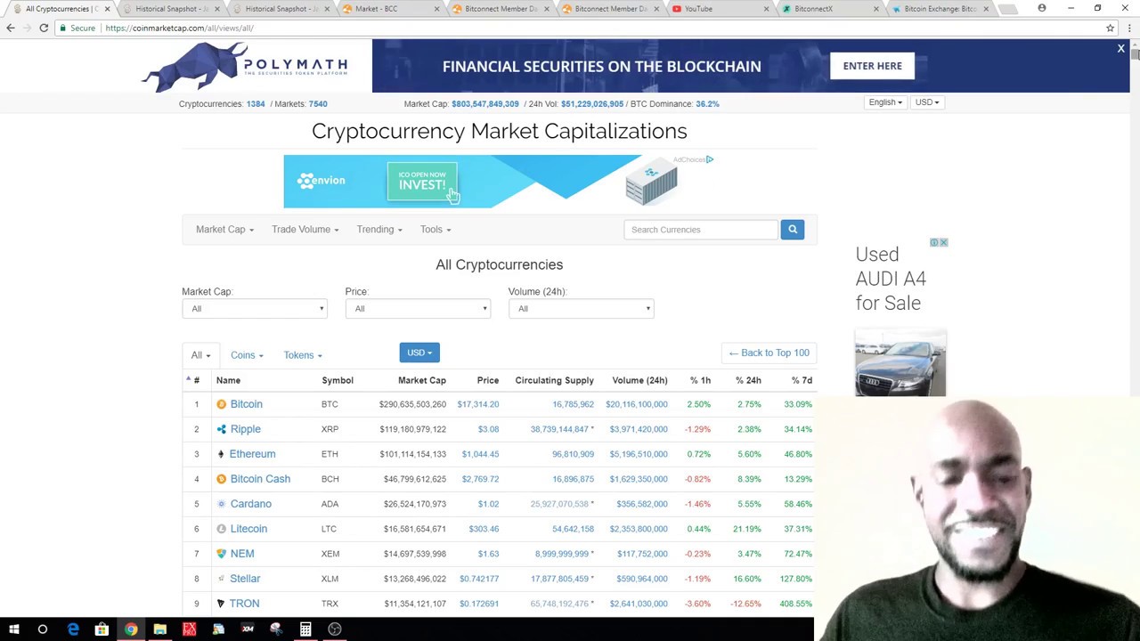Open OBS Studio from the taskbar

(x=335, y=629)
